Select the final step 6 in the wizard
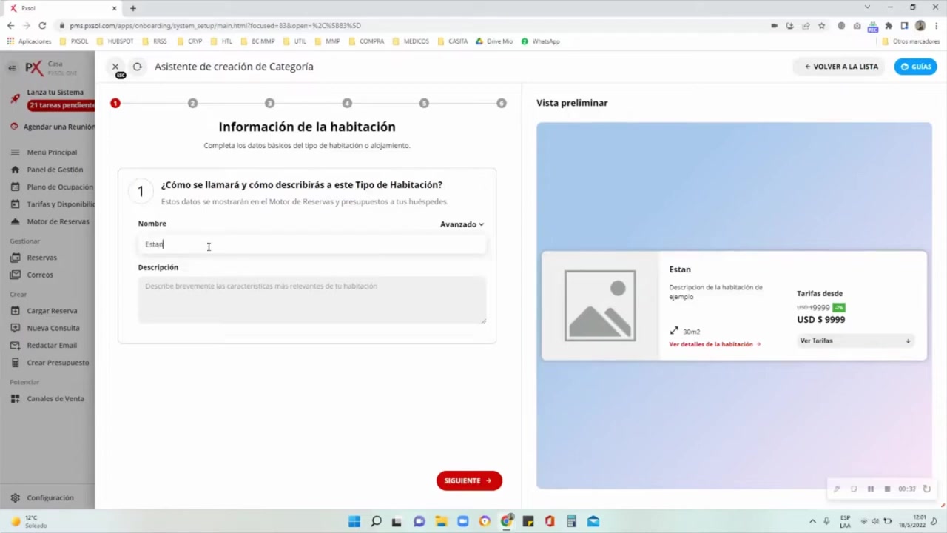 tap(501, 103)
